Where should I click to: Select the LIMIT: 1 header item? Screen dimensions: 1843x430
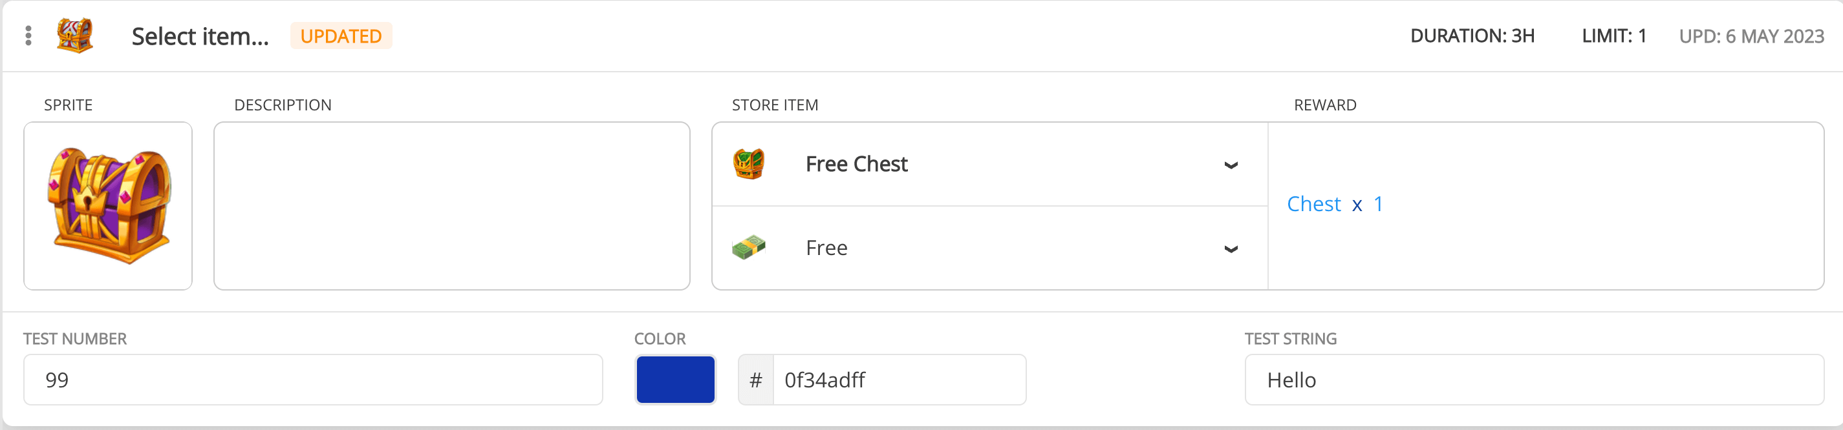[x=1613, y=35]
